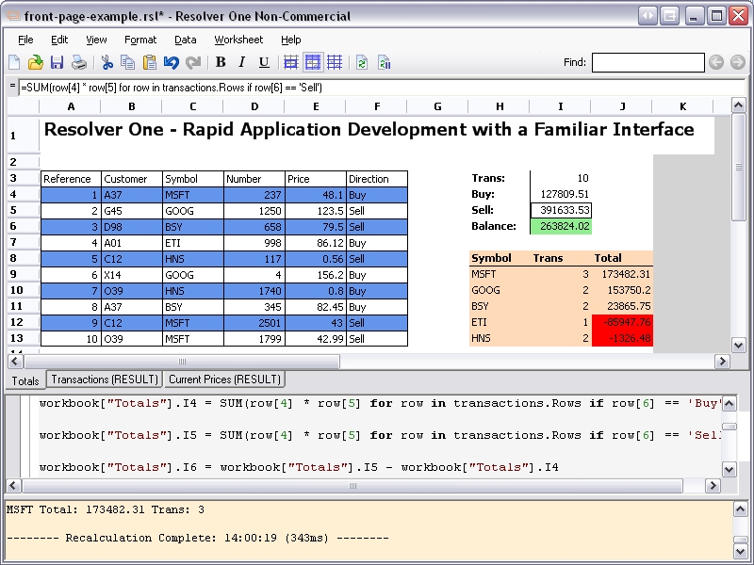Select the price cell 156.2
This screenshot has height=565, width=754.
coord(316,275)
